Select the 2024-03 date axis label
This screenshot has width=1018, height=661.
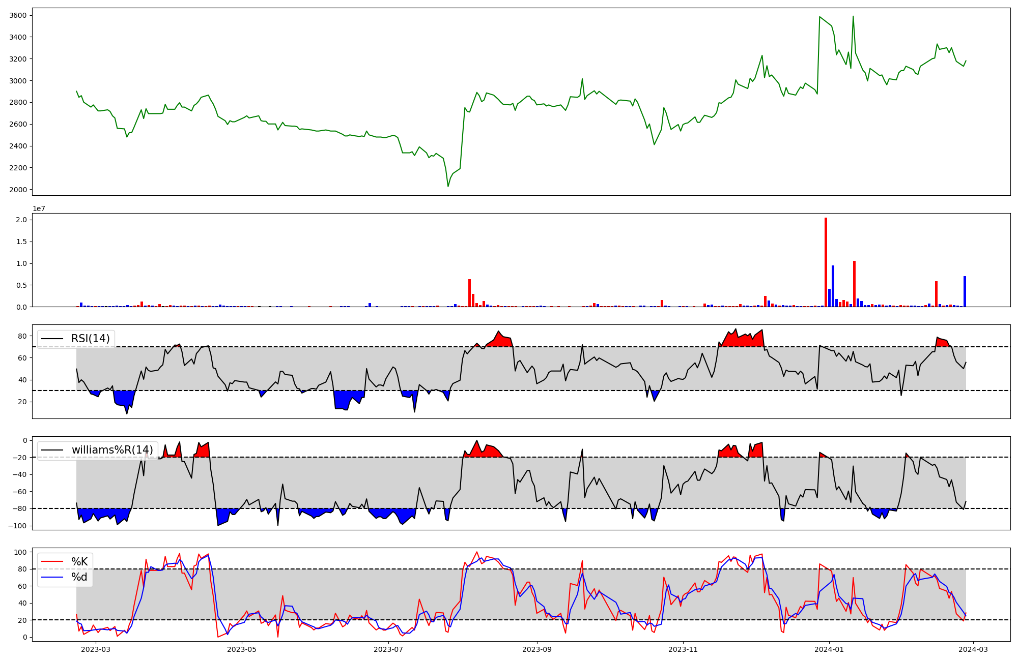(x=973, y=649)
